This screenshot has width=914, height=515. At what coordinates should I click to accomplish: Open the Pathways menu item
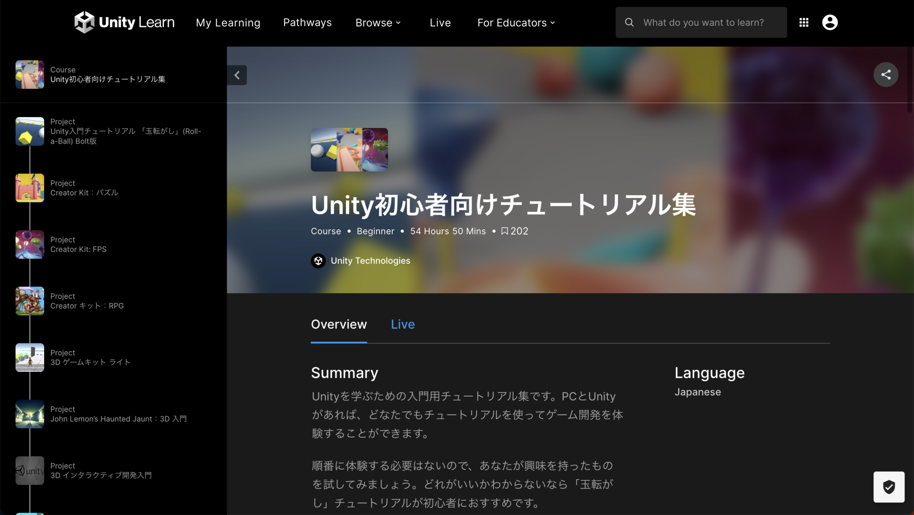tap(307, 22)
